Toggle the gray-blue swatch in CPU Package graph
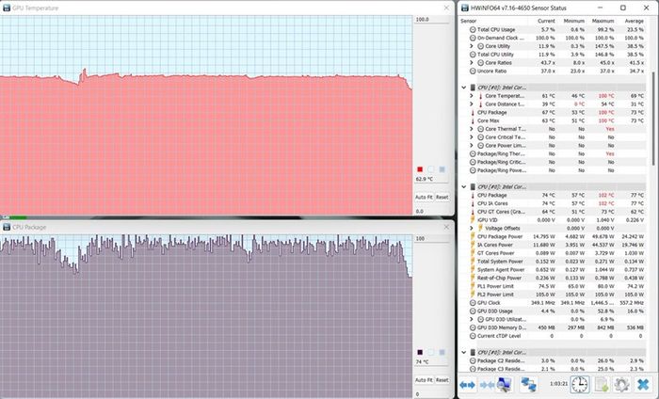 click(x=442, y=352)
